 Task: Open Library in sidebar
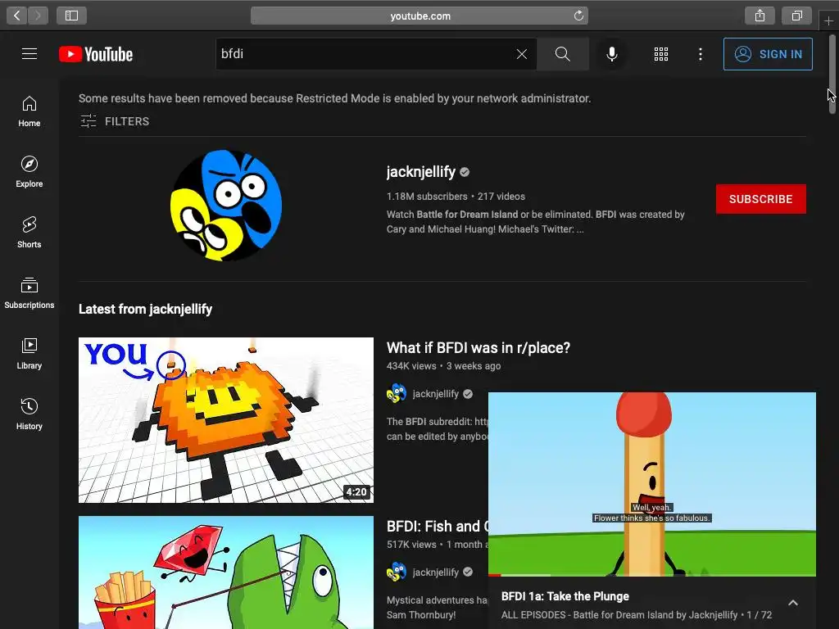click(29, 354)
